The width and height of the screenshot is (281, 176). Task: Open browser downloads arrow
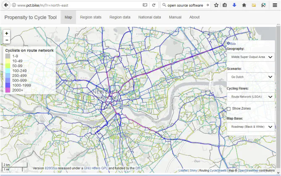pos(234,5)
